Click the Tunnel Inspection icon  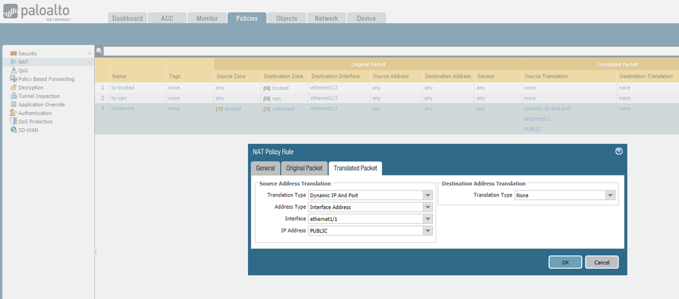point(14,96)
